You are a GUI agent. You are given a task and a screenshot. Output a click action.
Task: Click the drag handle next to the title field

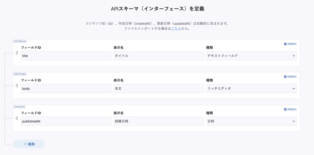click(x=17, y=52)
